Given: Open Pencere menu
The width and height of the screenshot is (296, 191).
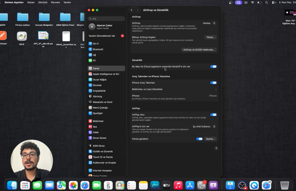Looking at the screenshot, I should click(x=55, y=2).
